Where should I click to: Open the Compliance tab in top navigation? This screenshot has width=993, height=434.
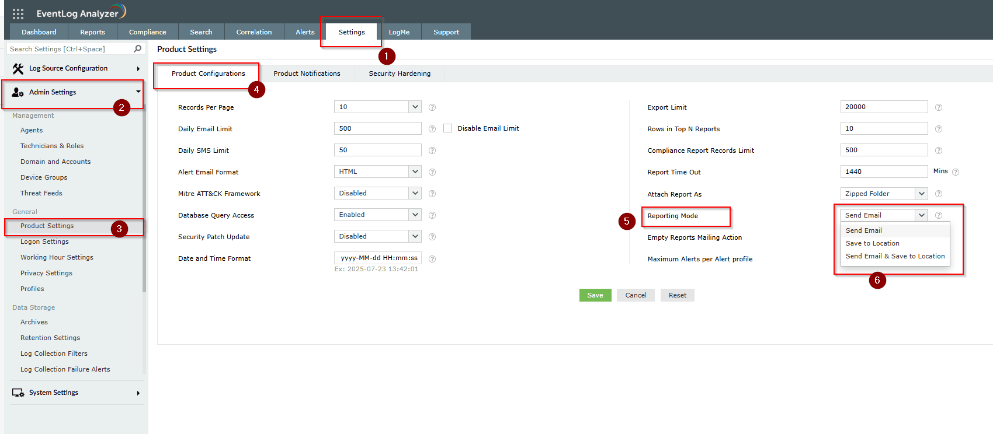147,32
